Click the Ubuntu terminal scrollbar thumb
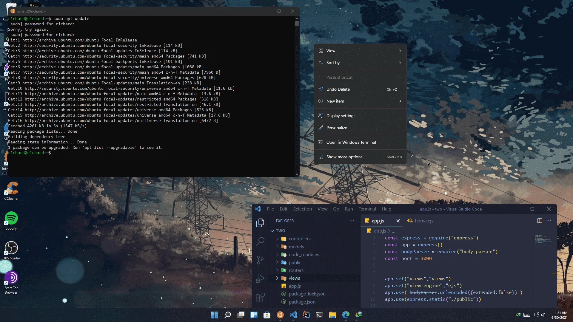Viewport: 573px width, 322px height. (x=297, y=23)
